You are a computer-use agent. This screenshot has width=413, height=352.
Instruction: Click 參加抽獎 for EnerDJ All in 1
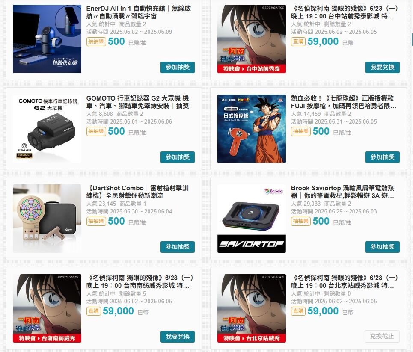[178, 68]
